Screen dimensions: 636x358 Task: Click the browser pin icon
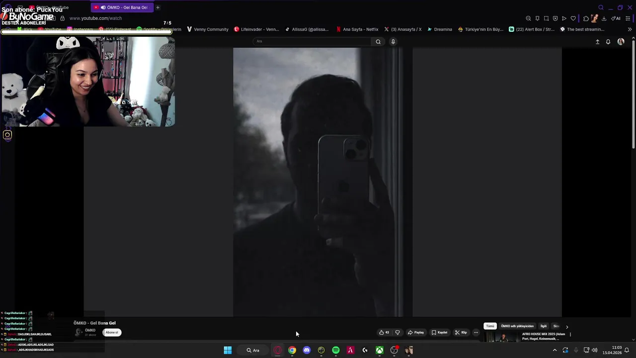pos(537,18)
